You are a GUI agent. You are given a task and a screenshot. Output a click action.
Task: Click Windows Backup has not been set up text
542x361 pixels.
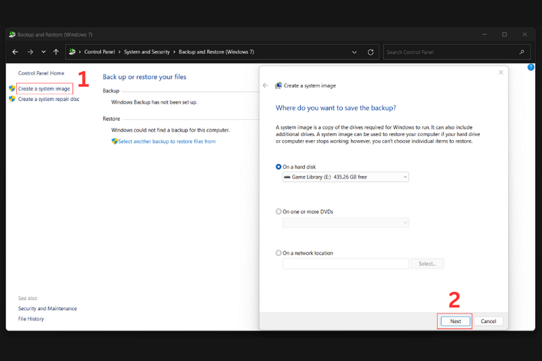154,102
